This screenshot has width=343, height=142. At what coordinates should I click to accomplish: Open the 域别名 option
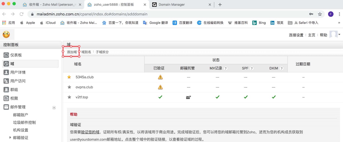(x=86, y=52)
